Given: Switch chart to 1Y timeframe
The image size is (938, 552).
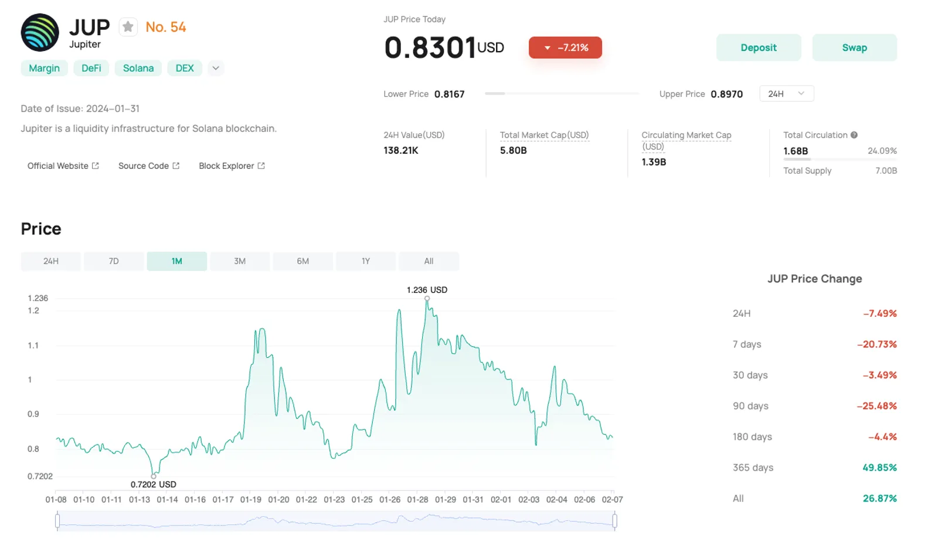Looking at the screenshot, I should coord(366,261).
